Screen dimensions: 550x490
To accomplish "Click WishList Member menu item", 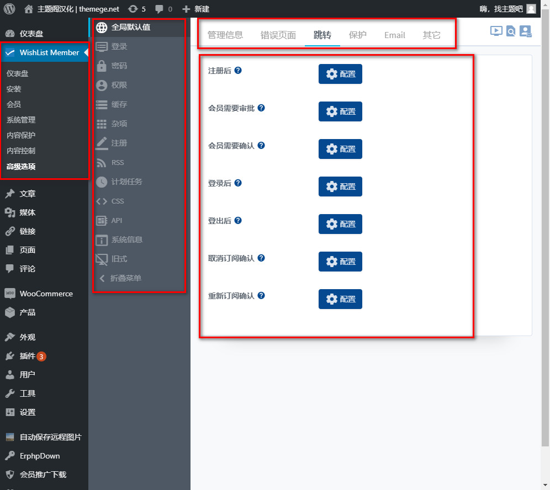I will pos(44,52).
